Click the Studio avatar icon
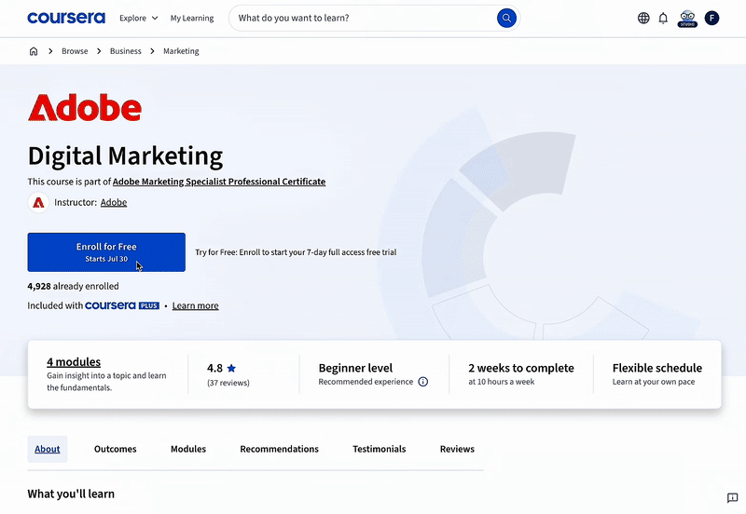The height and width of the screenshot is (514, 746). (x=687, y=18)
